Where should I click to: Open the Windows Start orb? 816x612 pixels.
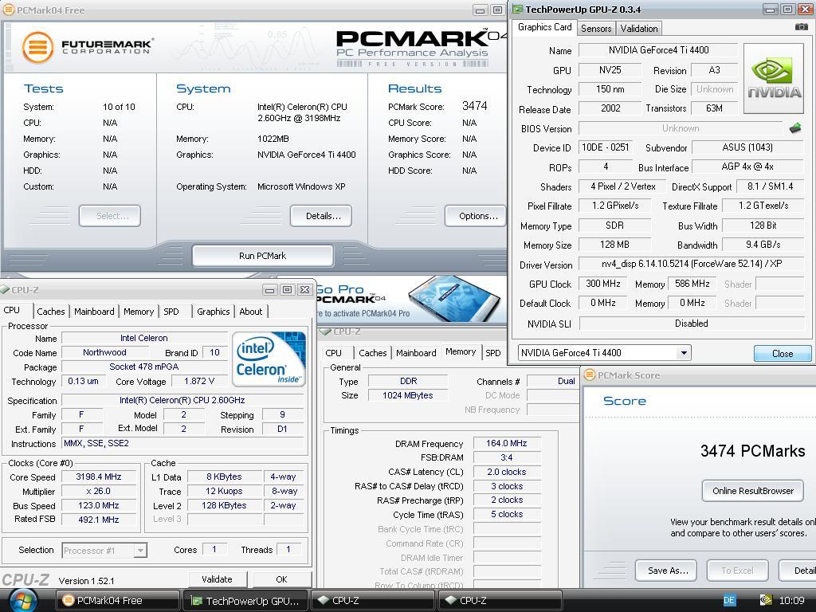(23, 600)
